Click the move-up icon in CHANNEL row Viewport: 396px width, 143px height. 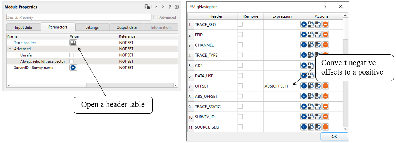(x=311, y=45)
